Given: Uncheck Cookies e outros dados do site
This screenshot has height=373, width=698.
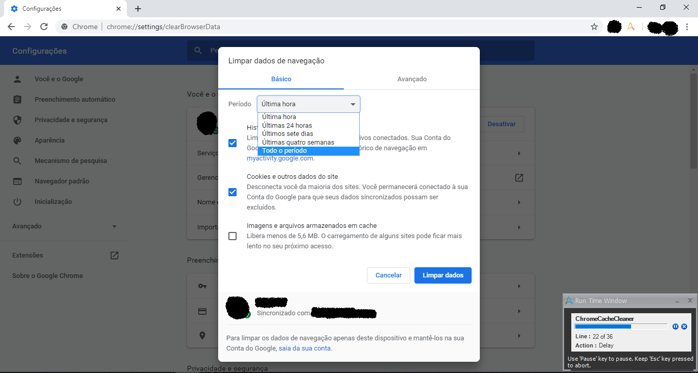Looking at the screenshot, I should click(x=232, y=192).
